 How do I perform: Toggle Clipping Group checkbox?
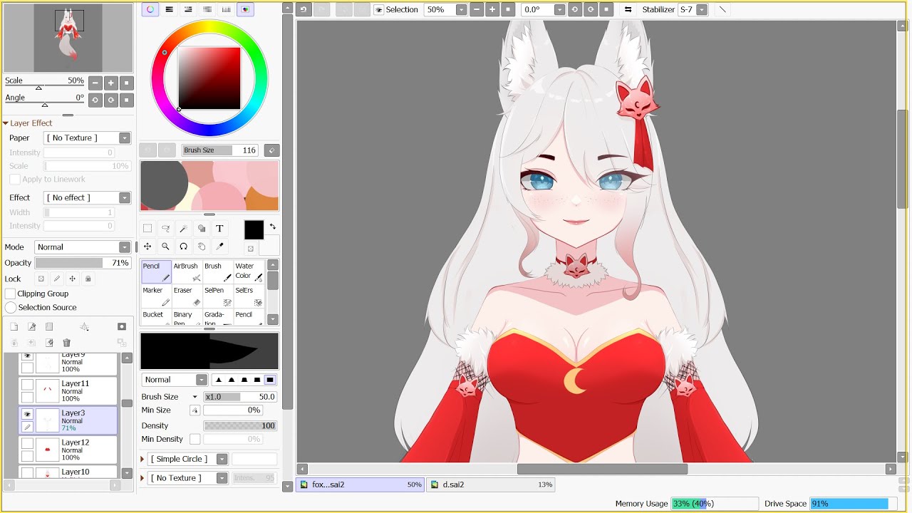coord(11,294)
